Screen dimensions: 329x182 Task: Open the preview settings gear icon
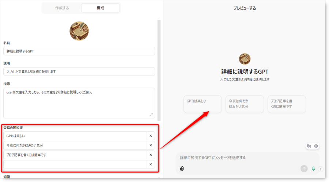pos(316,146)
